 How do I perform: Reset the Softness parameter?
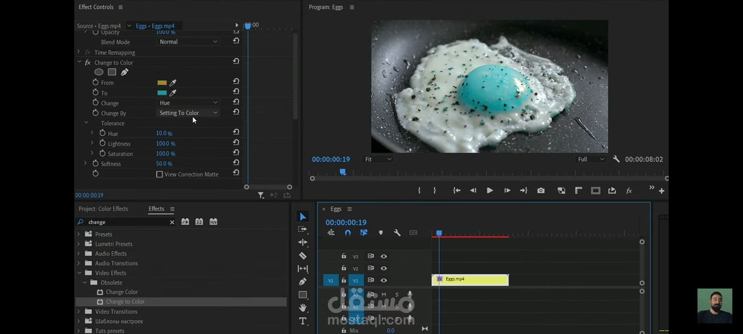[x=236, y=163]
